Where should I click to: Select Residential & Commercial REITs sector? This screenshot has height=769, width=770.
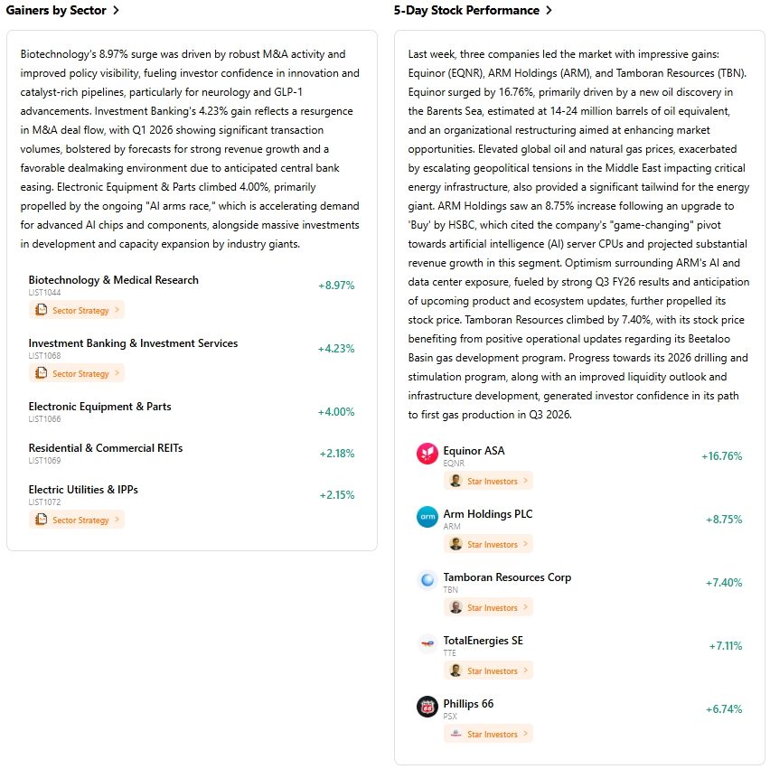point(105,448)
